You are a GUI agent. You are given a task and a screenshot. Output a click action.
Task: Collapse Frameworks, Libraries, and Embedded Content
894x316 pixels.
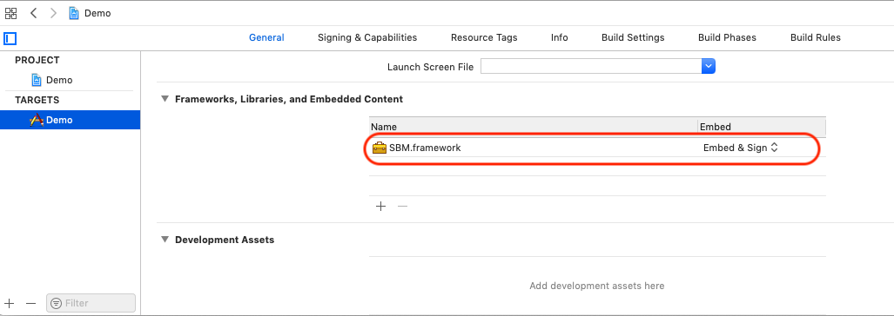tap(165, 99)
